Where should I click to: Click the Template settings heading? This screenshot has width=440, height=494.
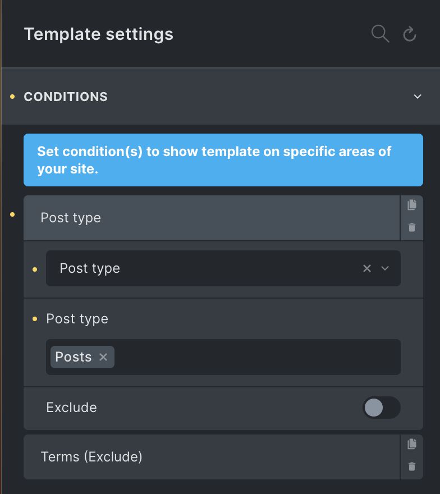(x=99, y=34)
